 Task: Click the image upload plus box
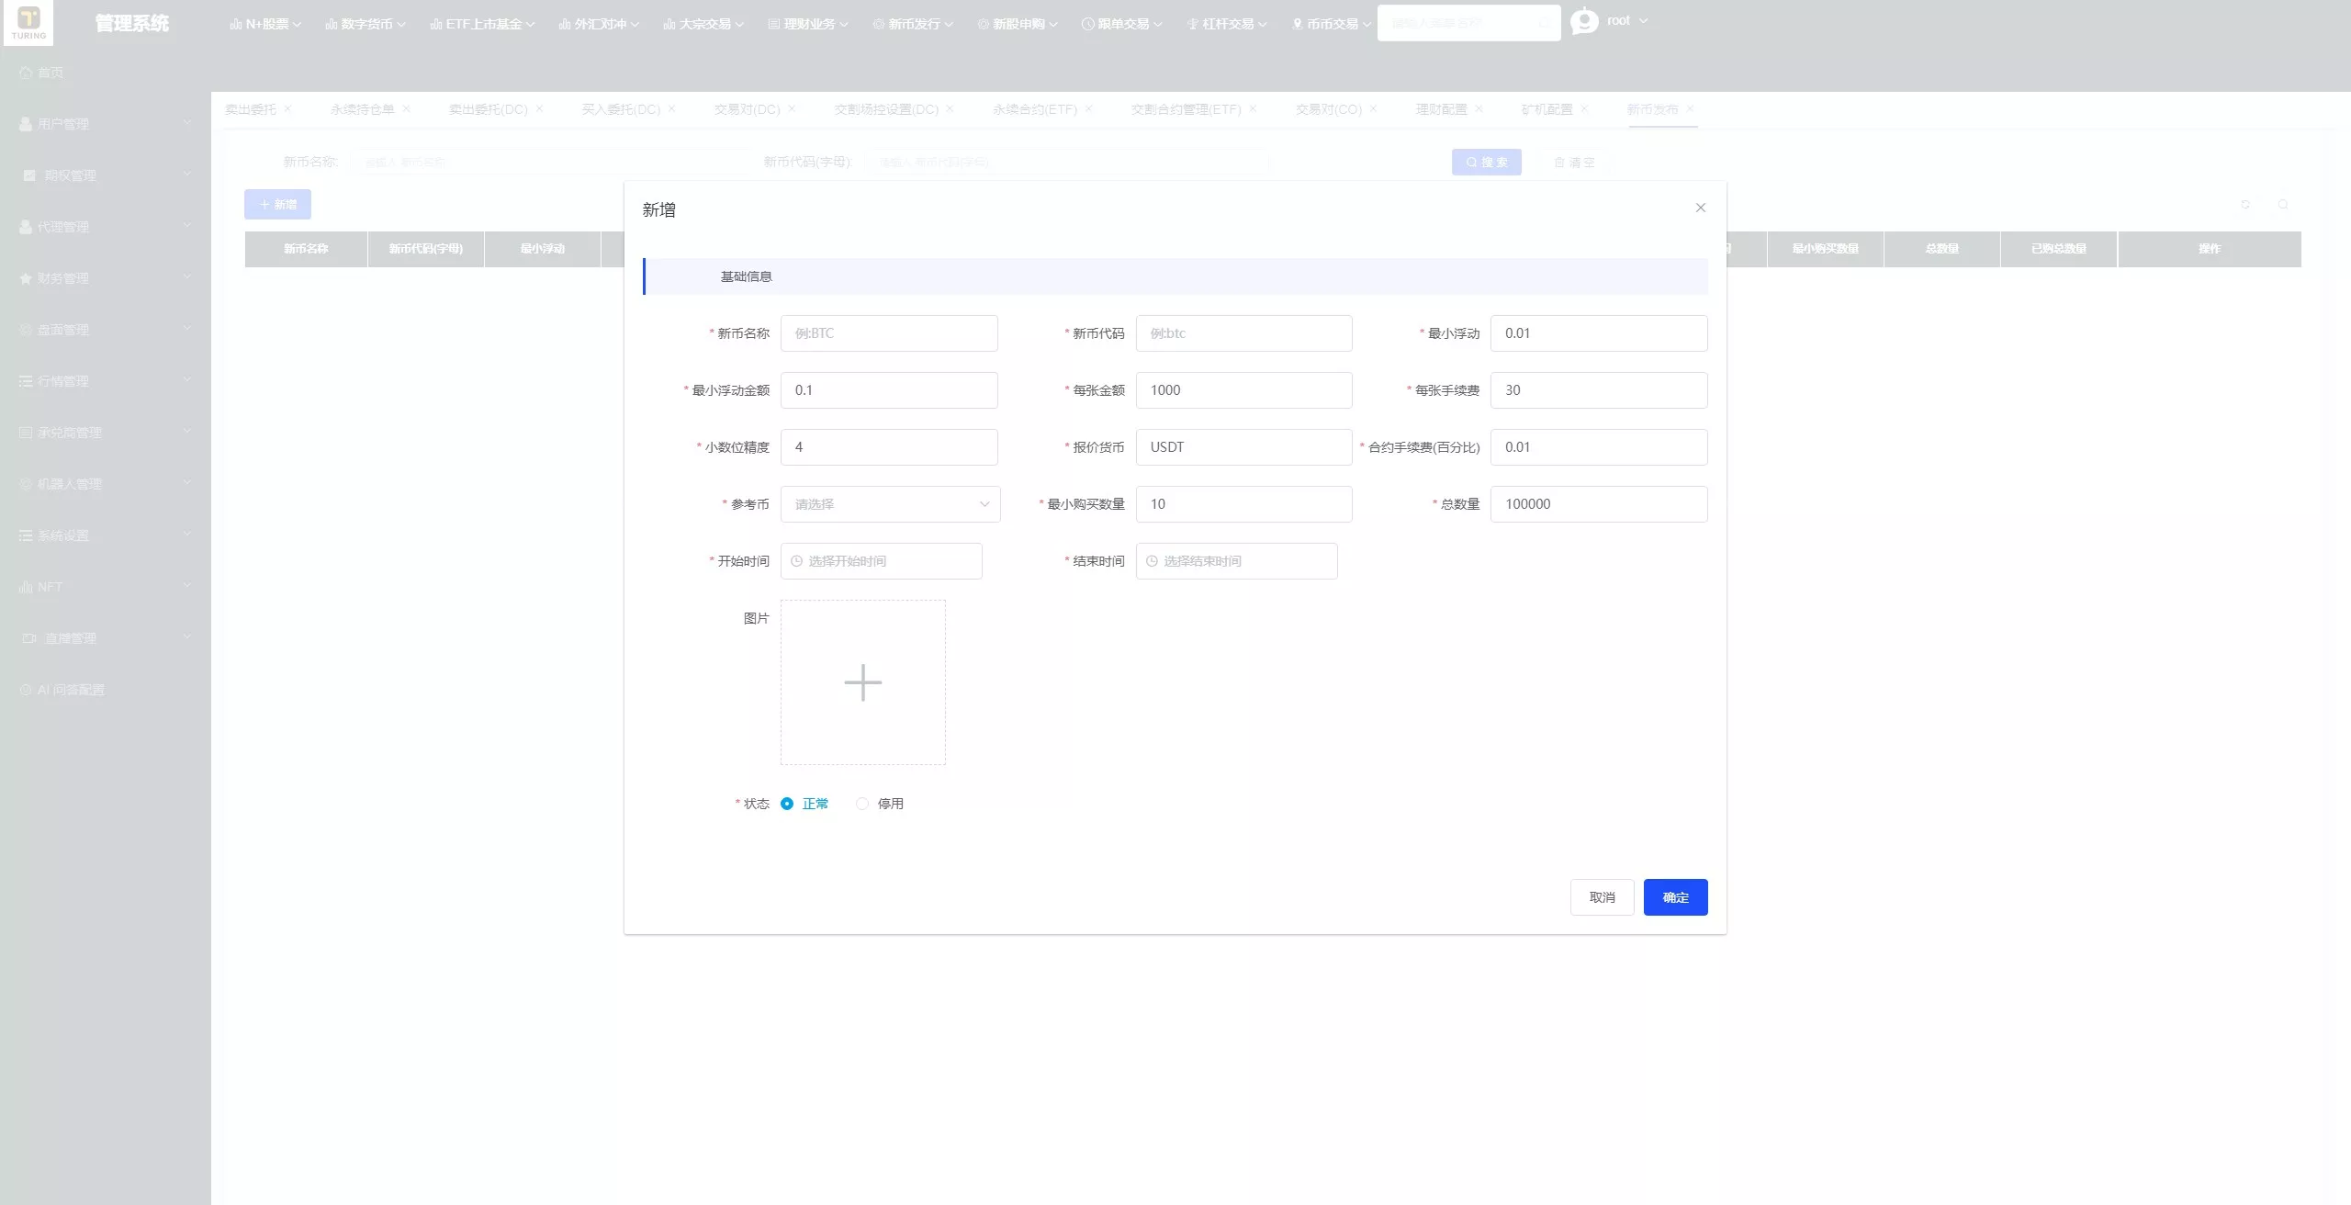(862, 682)
